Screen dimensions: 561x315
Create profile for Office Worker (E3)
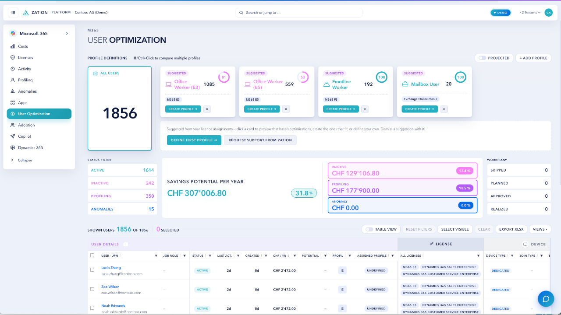pos(183,109)
